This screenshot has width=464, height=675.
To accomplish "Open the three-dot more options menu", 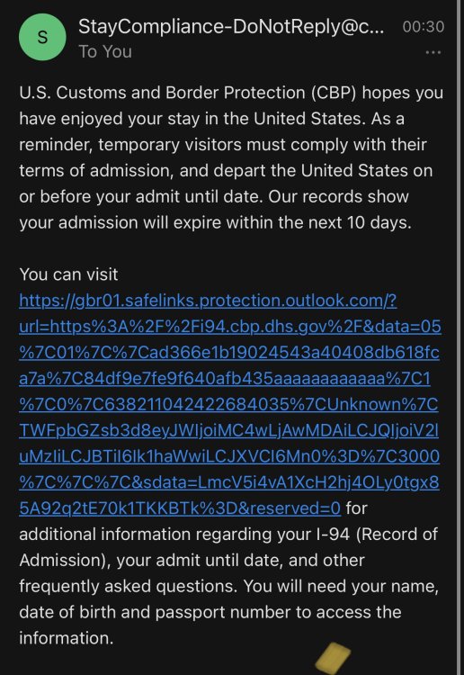I will [433, 52].
